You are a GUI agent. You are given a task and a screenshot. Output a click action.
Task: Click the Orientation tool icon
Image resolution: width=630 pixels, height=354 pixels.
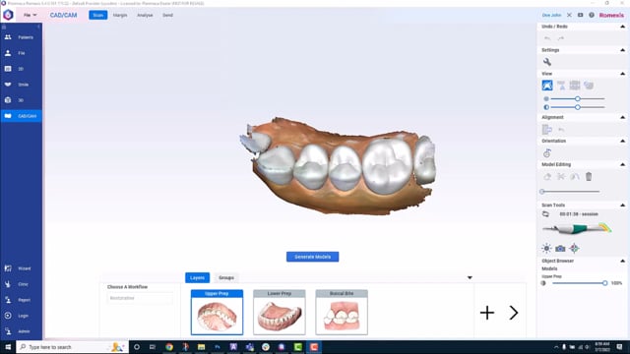click(x=547, y=153)
